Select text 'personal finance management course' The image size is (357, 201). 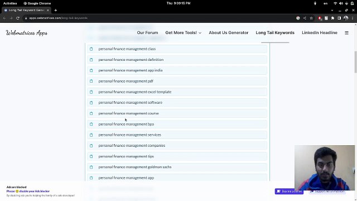(129, 113)
